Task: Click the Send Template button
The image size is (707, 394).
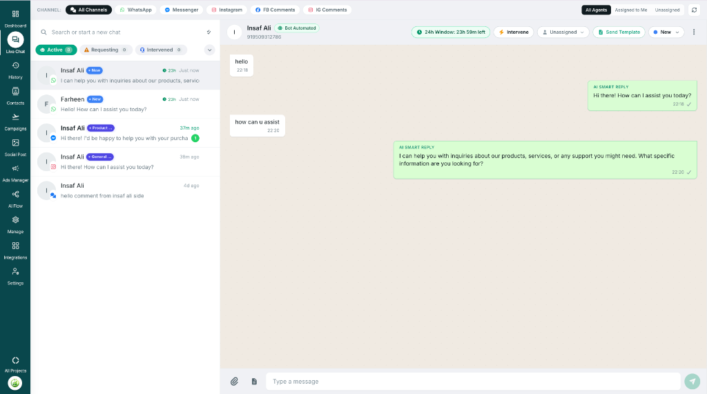Action: [x=619, y=32]
